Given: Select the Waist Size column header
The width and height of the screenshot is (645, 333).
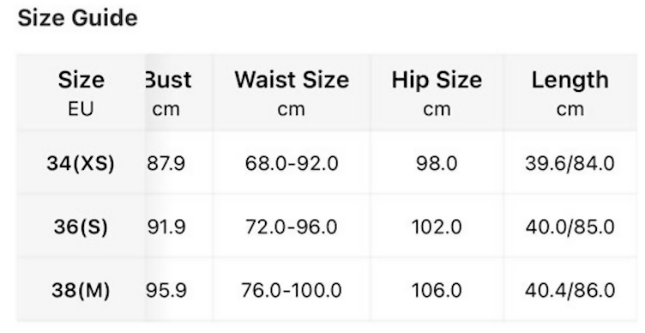Looking at the screenshot, I should pyautogui.click(x=292, y=93).
